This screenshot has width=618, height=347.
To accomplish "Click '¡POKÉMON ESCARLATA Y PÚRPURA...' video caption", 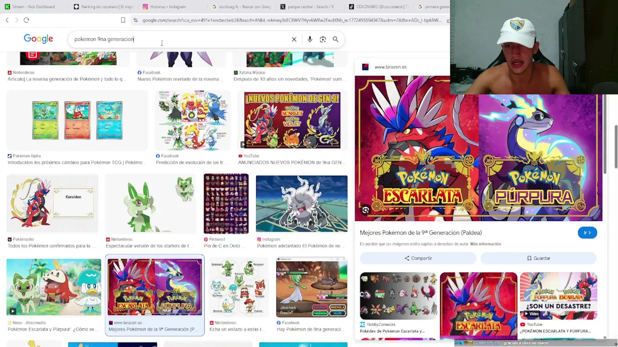I will pyautogui.click(x=555, y=331).
